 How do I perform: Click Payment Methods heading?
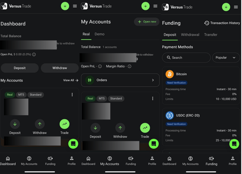[x=177, y=47]
